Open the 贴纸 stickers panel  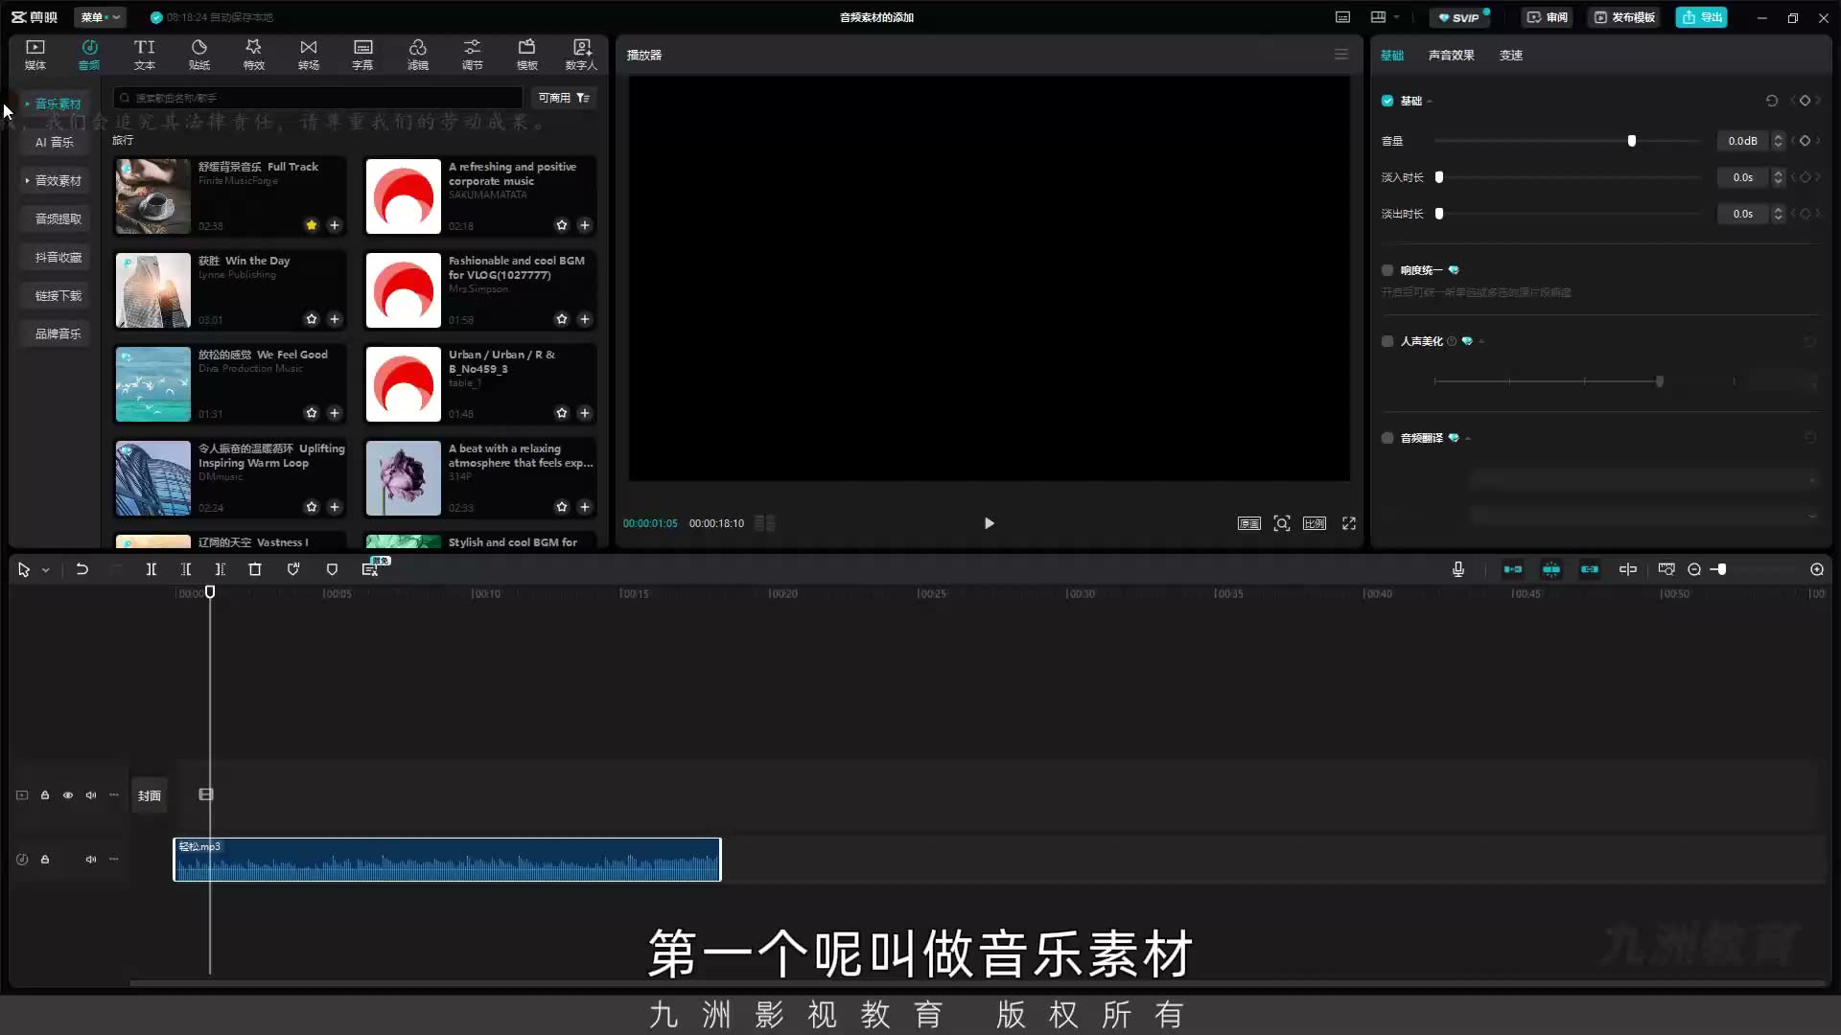(198, 55)
